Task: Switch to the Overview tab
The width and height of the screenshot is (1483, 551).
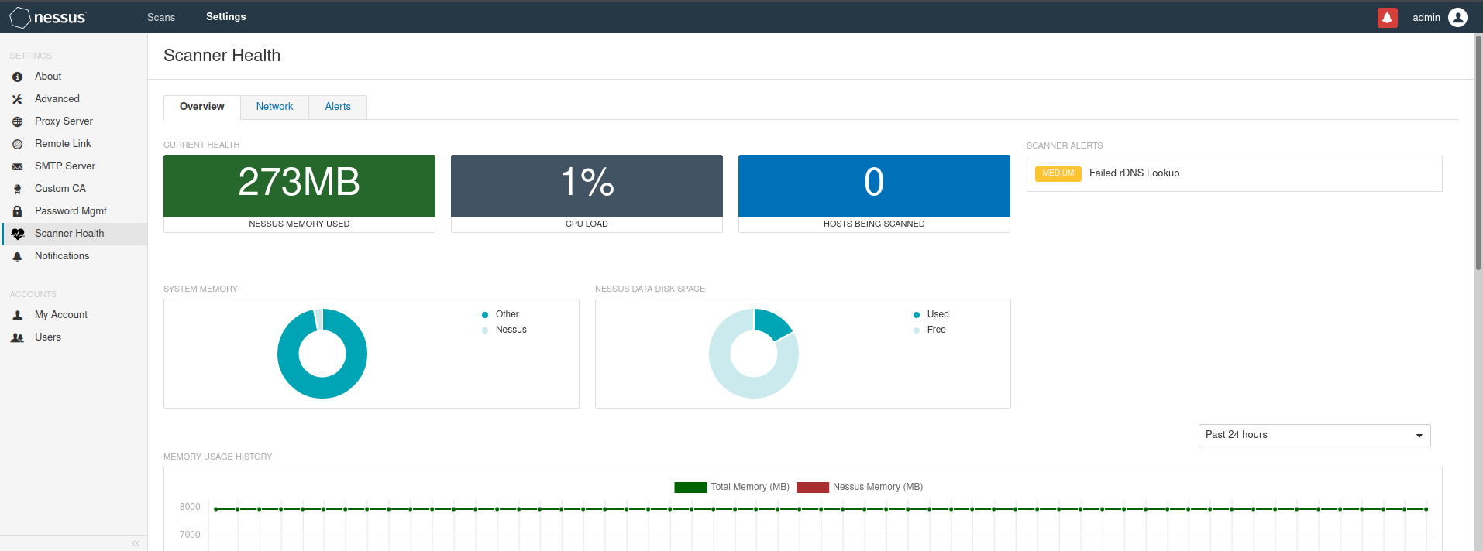Action: 202,107
